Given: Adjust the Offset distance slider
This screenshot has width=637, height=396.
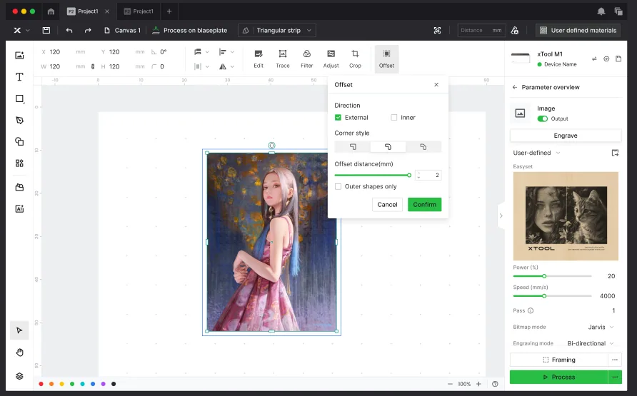Looking at the screenshot, I should tap(372, 176).
